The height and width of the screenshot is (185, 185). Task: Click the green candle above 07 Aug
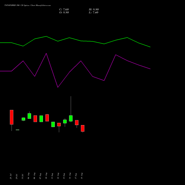coord(41,119)
